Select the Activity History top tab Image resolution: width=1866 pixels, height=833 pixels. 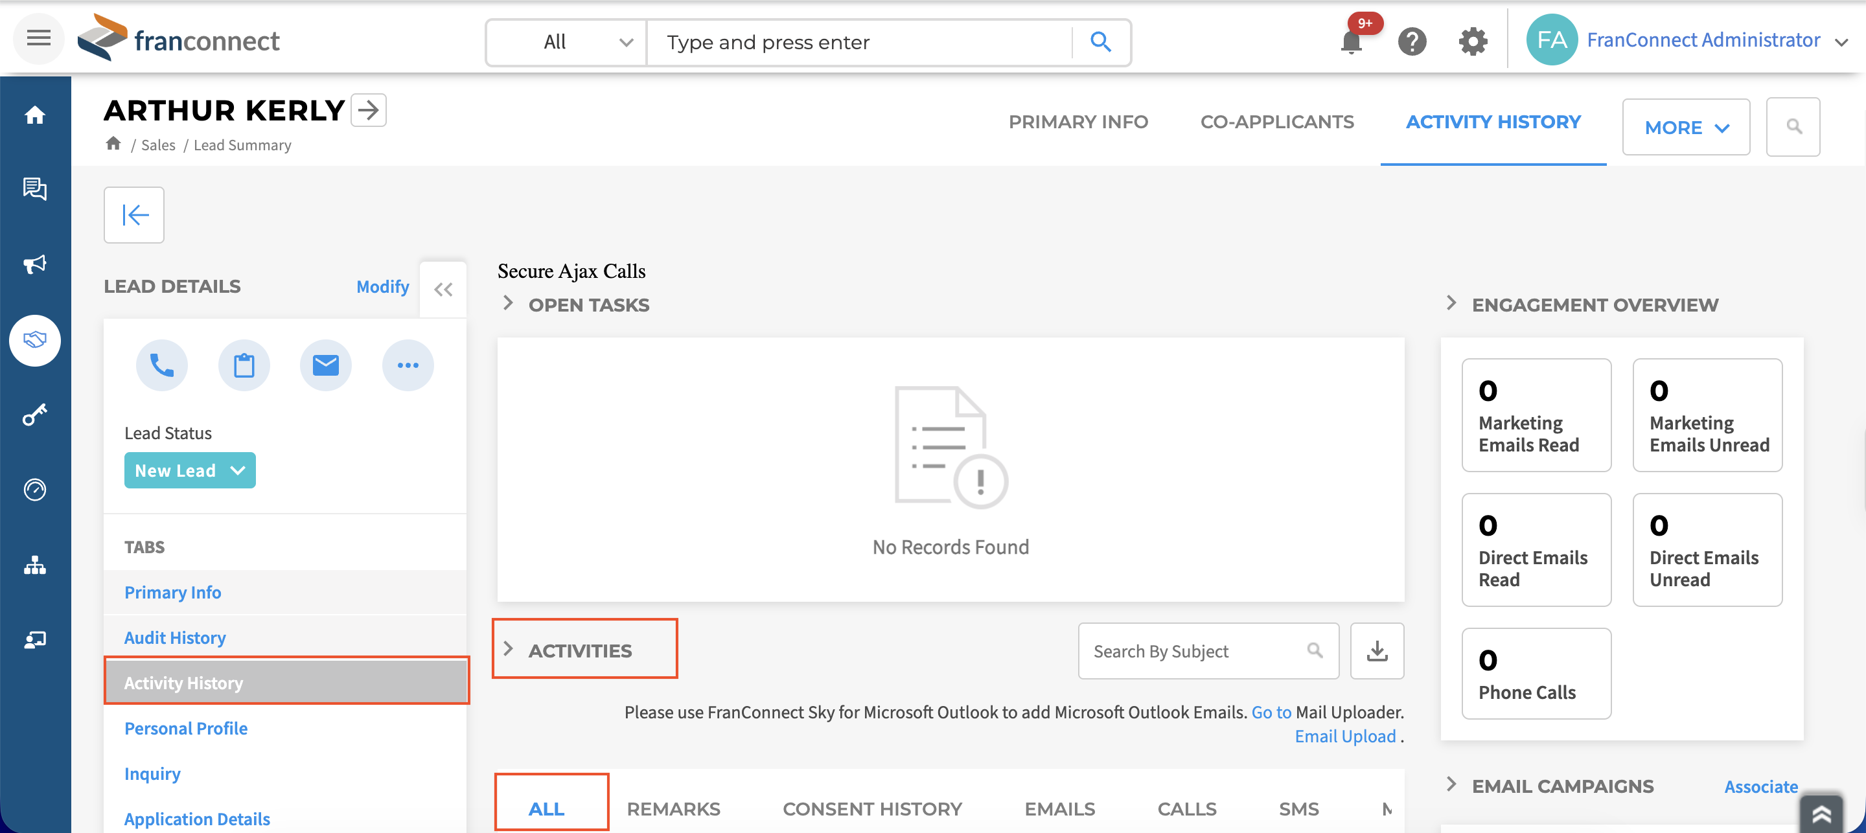coord(1493,122)
